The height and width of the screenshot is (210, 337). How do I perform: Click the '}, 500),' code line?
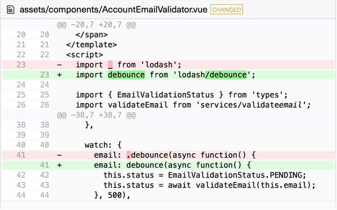pos(112,195)
